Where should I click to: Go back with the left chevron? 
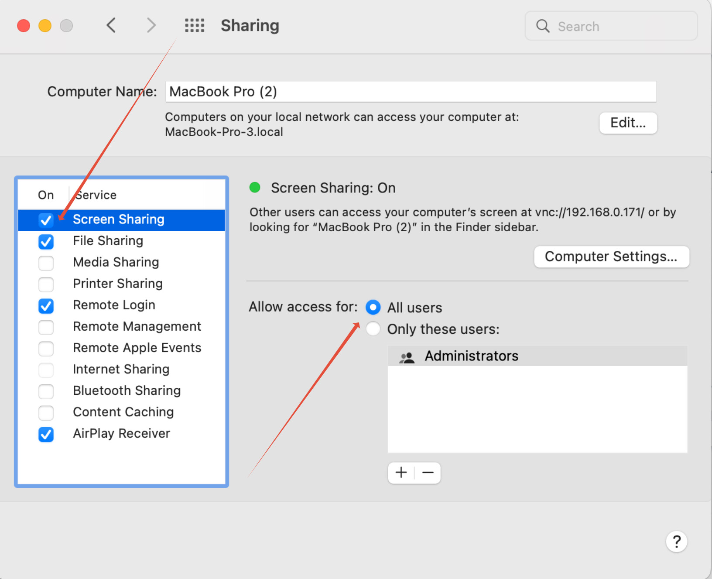click(x=111, y=25)
